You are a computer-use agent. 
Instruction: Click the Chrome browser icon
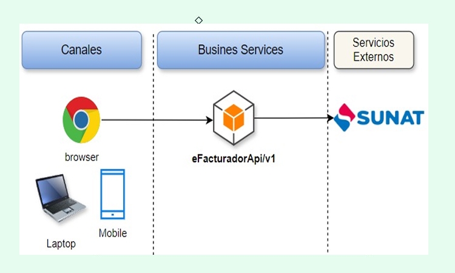coord(81,120)
